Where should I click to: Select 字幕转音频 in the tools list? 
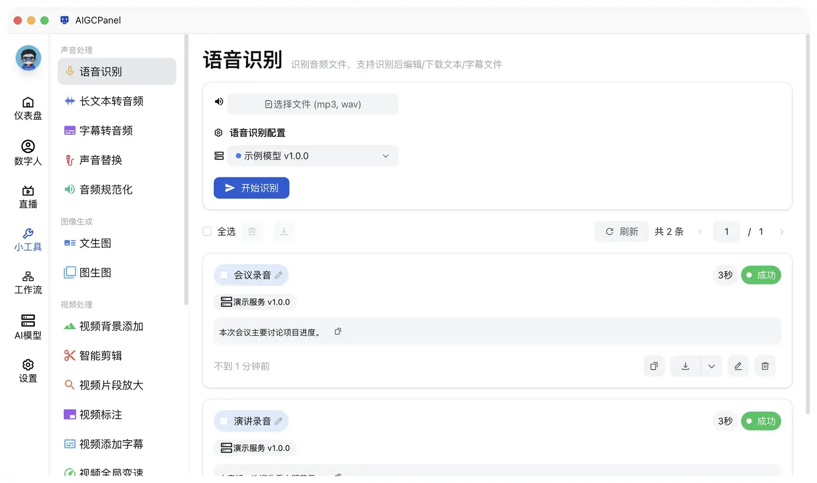(117, 130)
